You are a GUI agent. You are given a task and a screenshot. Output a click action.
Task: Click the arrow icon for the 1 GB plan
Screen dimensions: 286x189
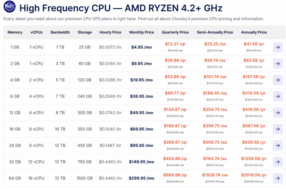point(278,47)
